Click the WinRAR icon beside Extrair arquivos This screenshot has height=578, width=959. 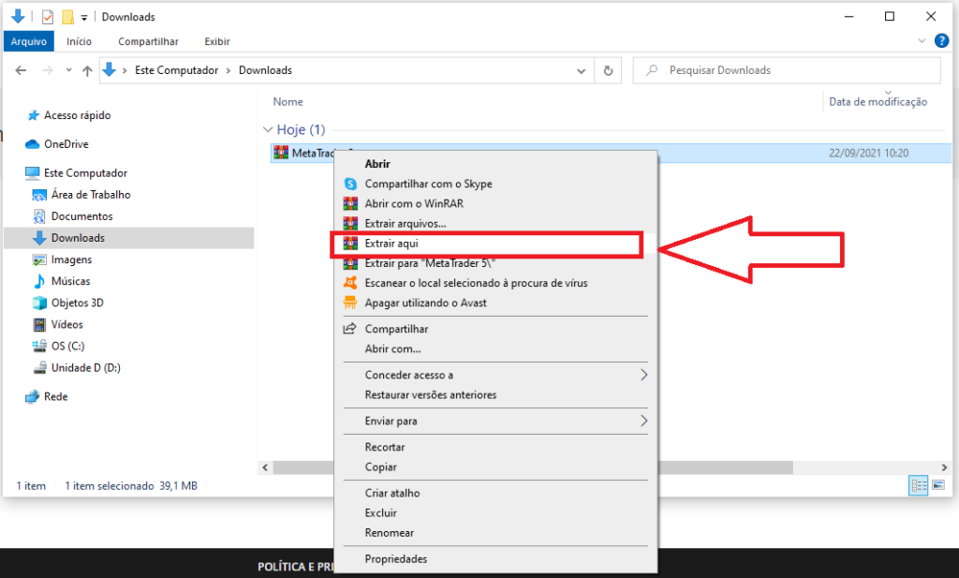[x=350, y=224]
